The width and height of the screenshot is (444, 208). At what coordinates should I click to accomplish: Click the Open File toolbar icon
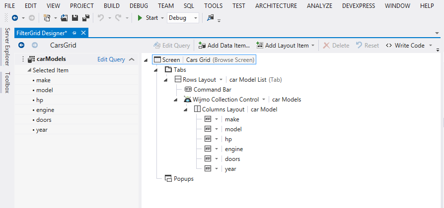[x=64, y=18]
